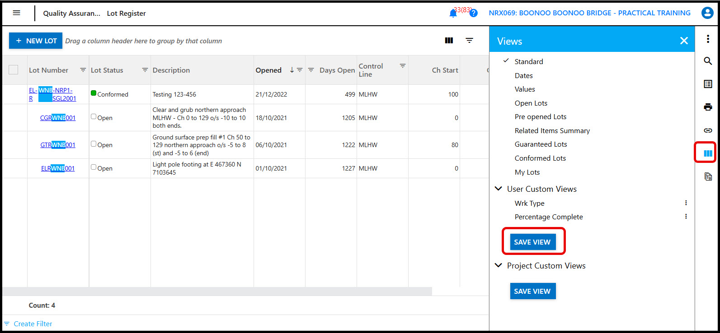Open the help question mark icon
The image size is (720, 333).
coord(473,14)
